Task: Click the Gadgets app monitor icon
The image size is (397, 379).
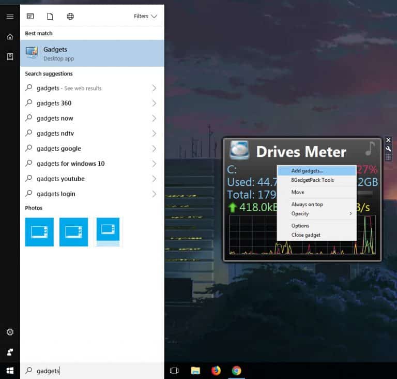Action: pyautogui.click(x=32, y=52)
